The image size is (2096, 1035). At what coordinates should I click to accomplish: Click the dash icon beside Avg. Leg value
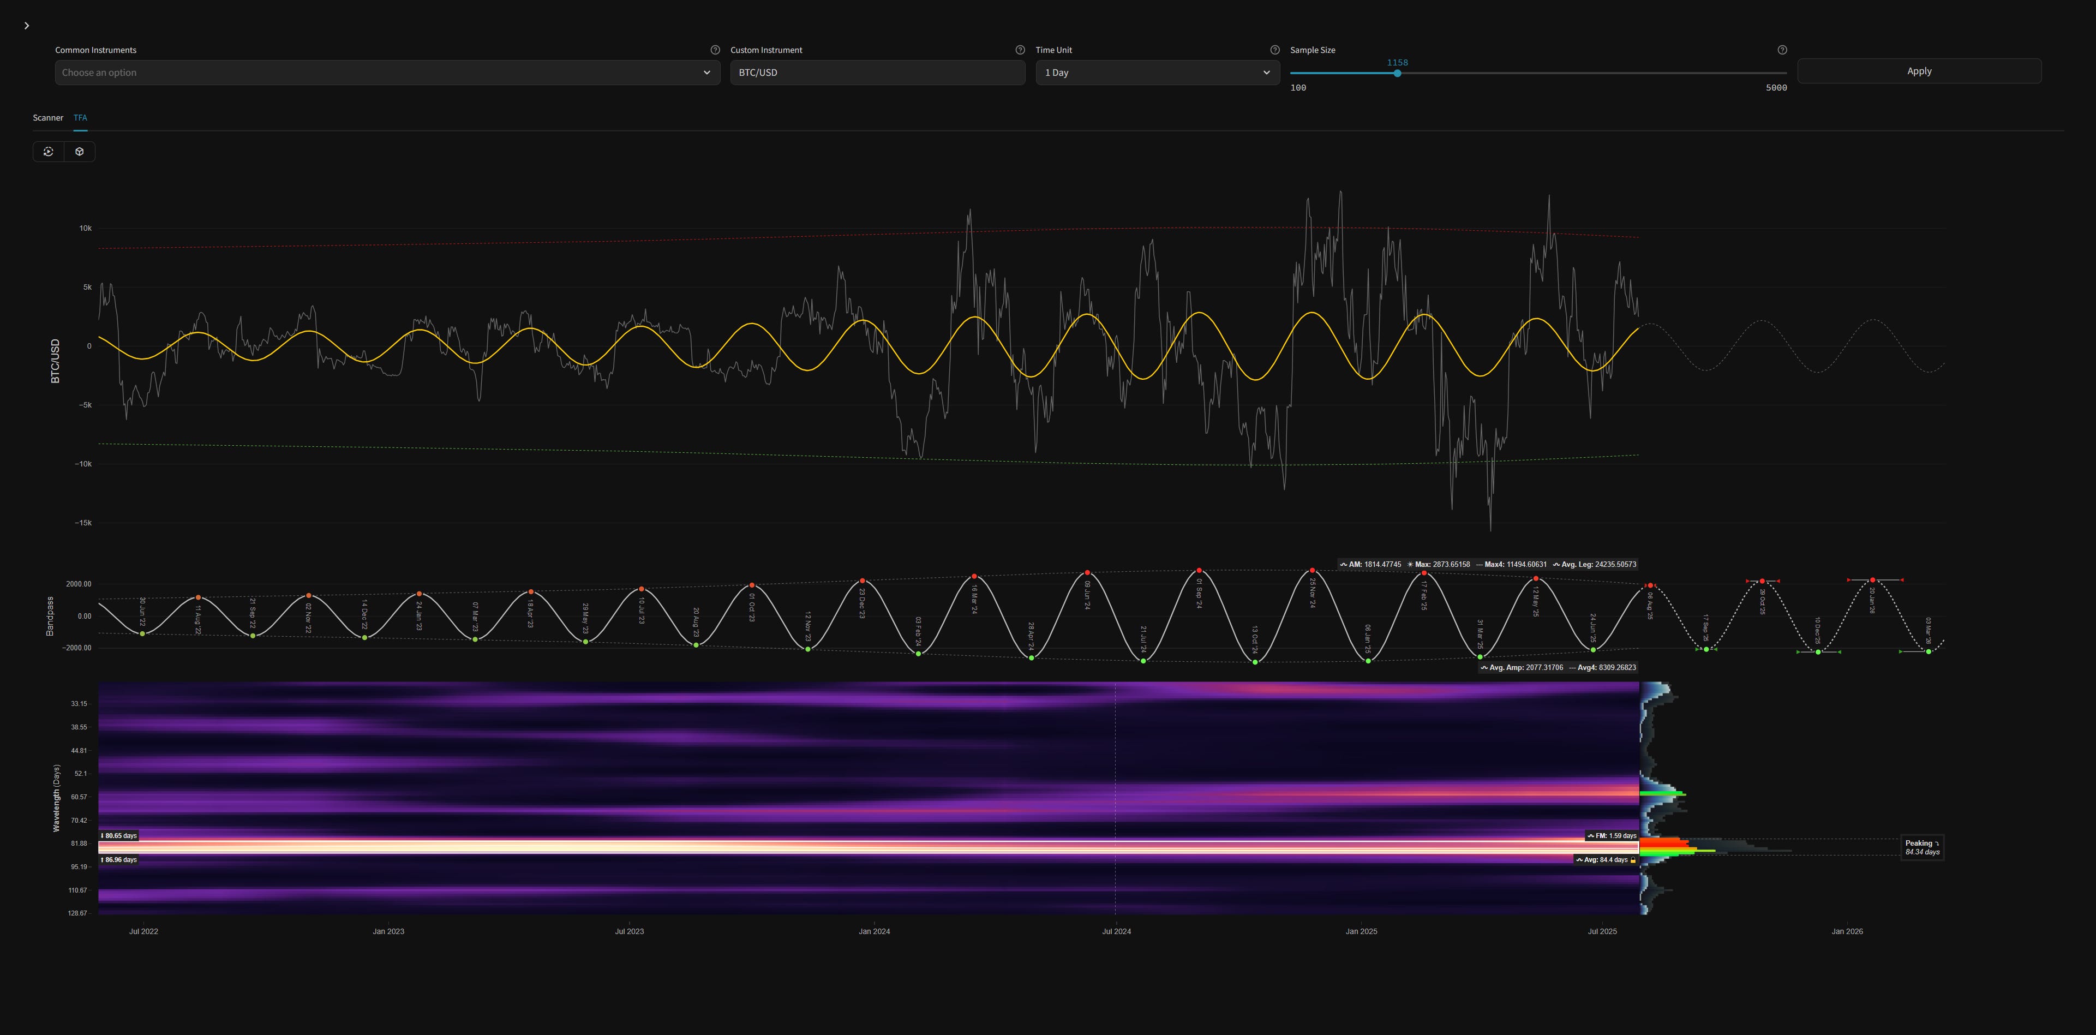point(1480,564)
